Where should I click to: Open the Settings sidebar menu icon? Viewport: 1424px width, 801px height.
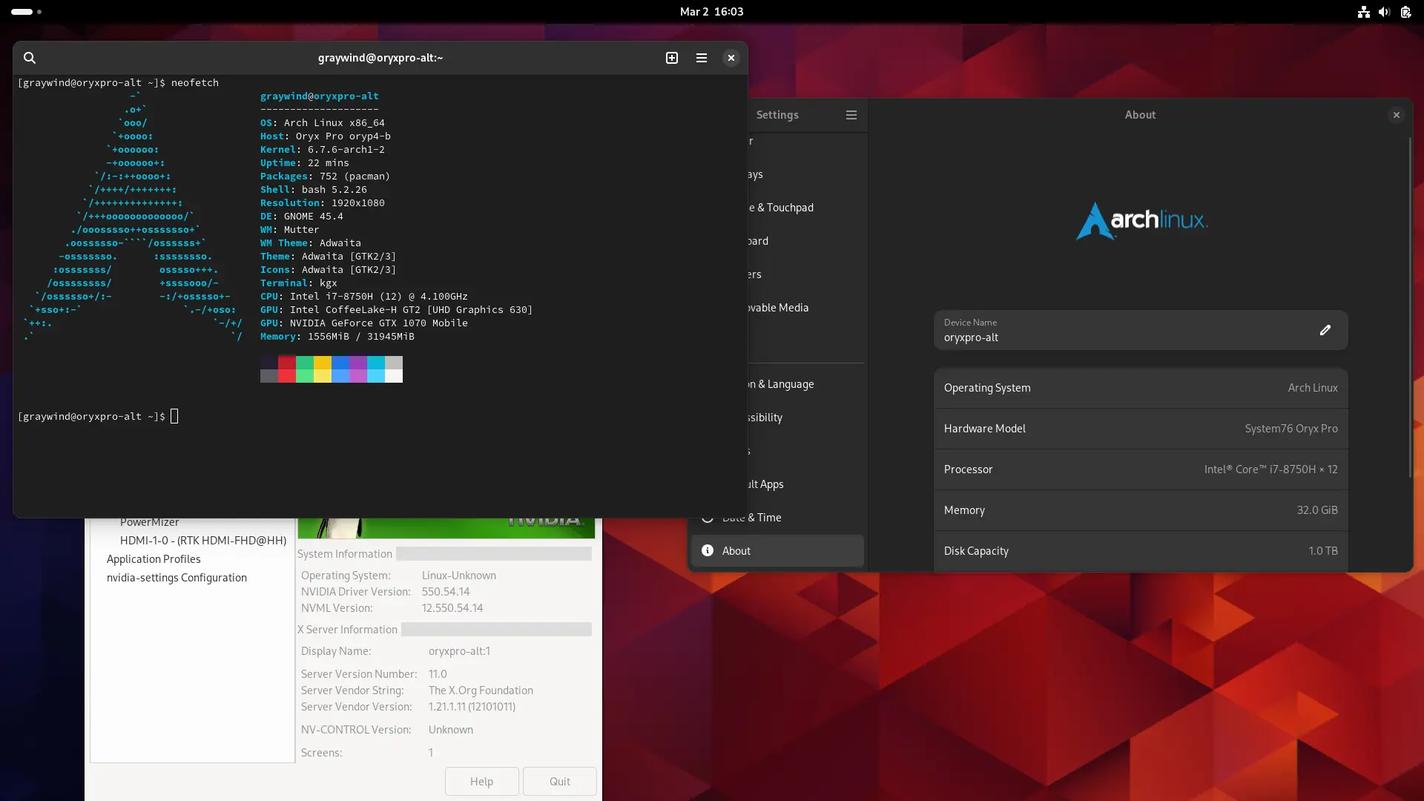pyautogui.click(x=851, y=115)
